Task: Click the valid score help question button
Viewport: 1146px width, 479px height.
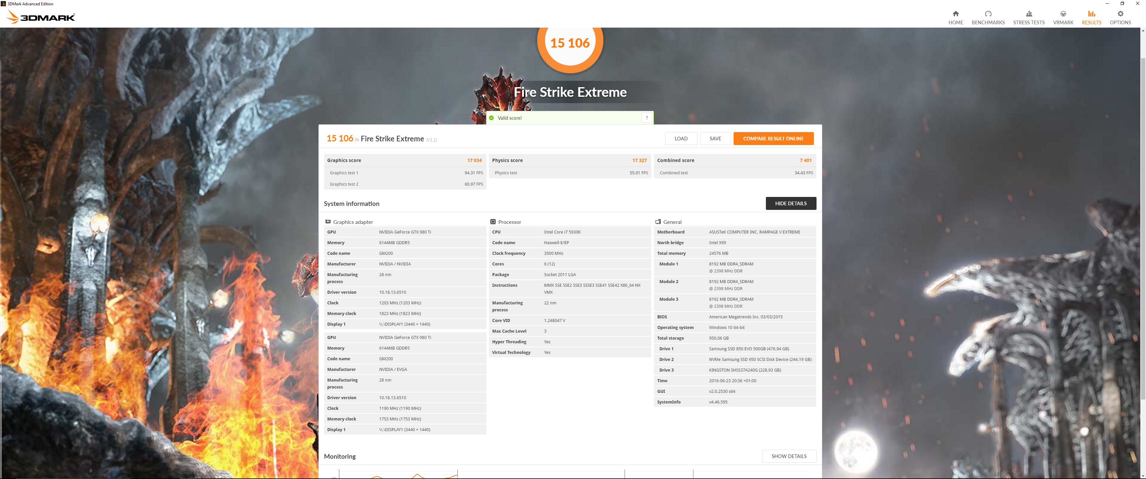Action: (x=647, y=118)
